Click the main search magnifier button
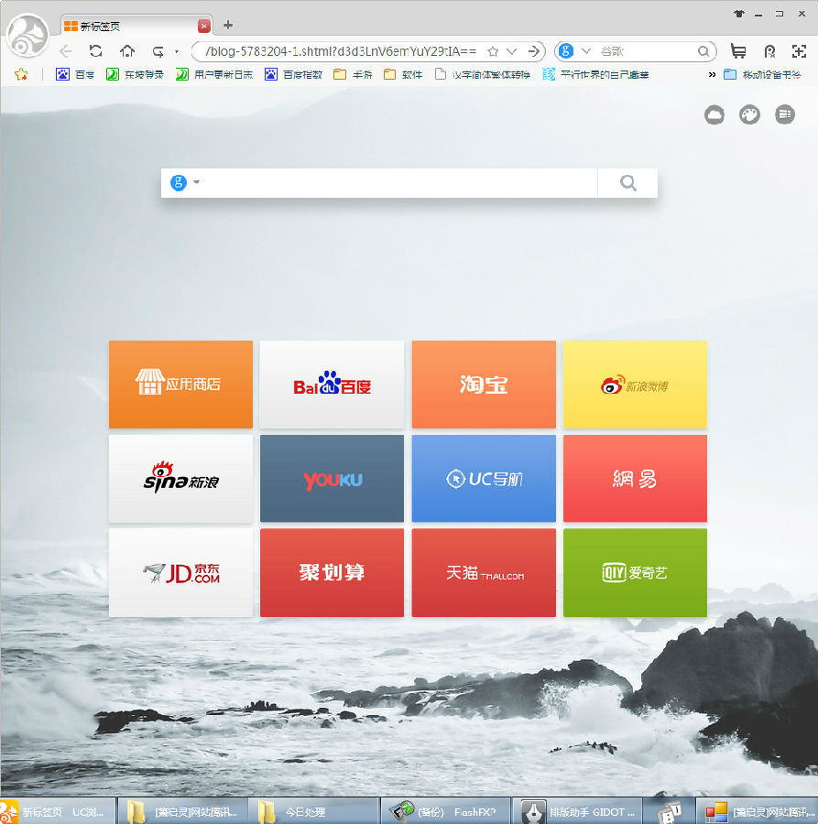This screenshot has width=818, height=824. point(627,183)
